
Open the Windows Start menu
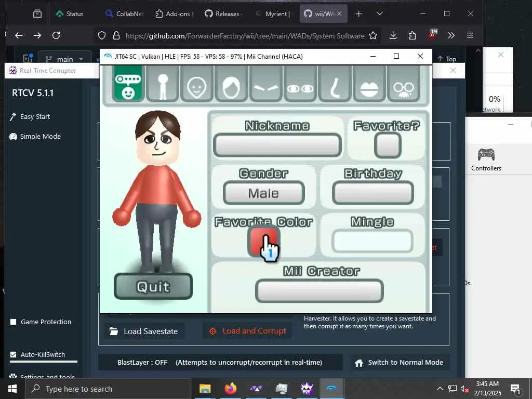(12, 389)
